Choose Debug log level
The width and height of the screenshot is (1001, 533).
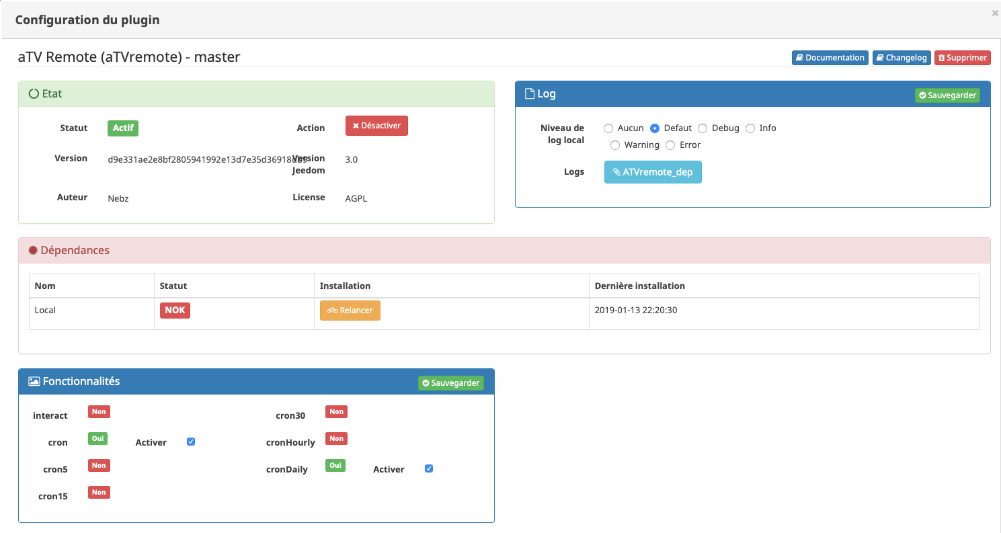tap(703, 128)
